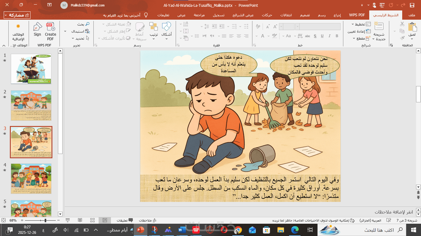Click the zoom slider handle
The image size is (421, 236).
click(45, 220)
